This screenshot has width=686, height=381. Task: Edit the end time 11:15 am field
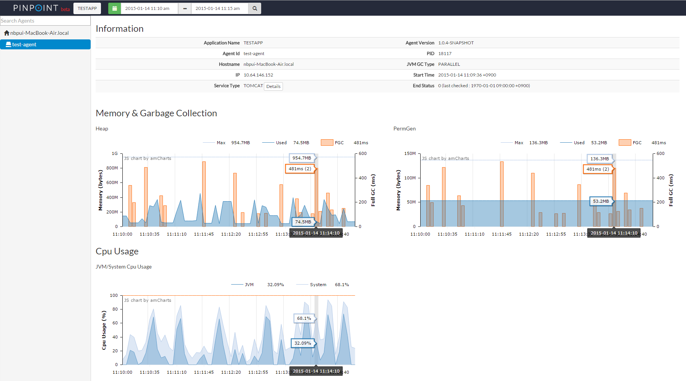219,8
